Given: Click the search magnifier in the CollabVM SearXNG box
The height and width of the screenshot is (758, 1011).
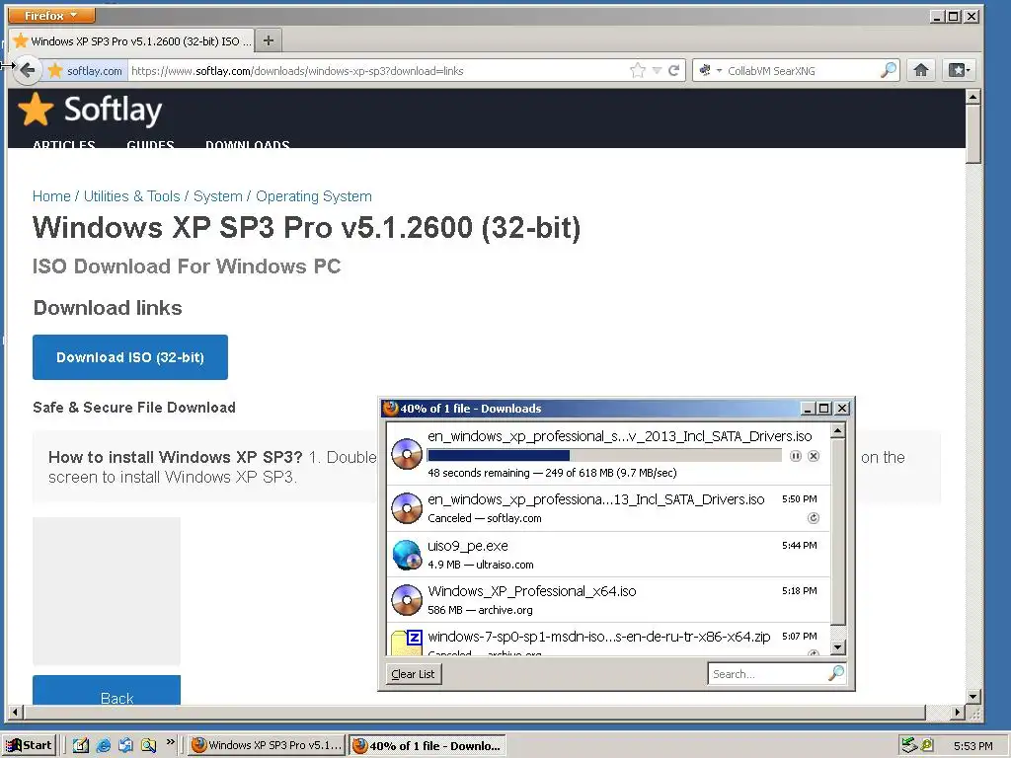Looking at the screenshot, I should (889, 70).
